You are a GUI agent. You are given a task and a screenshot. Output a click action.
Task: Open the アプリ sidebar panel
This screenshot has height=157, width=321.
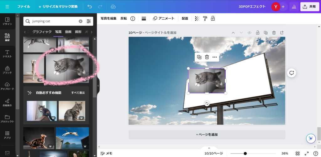tap(7, 135)
